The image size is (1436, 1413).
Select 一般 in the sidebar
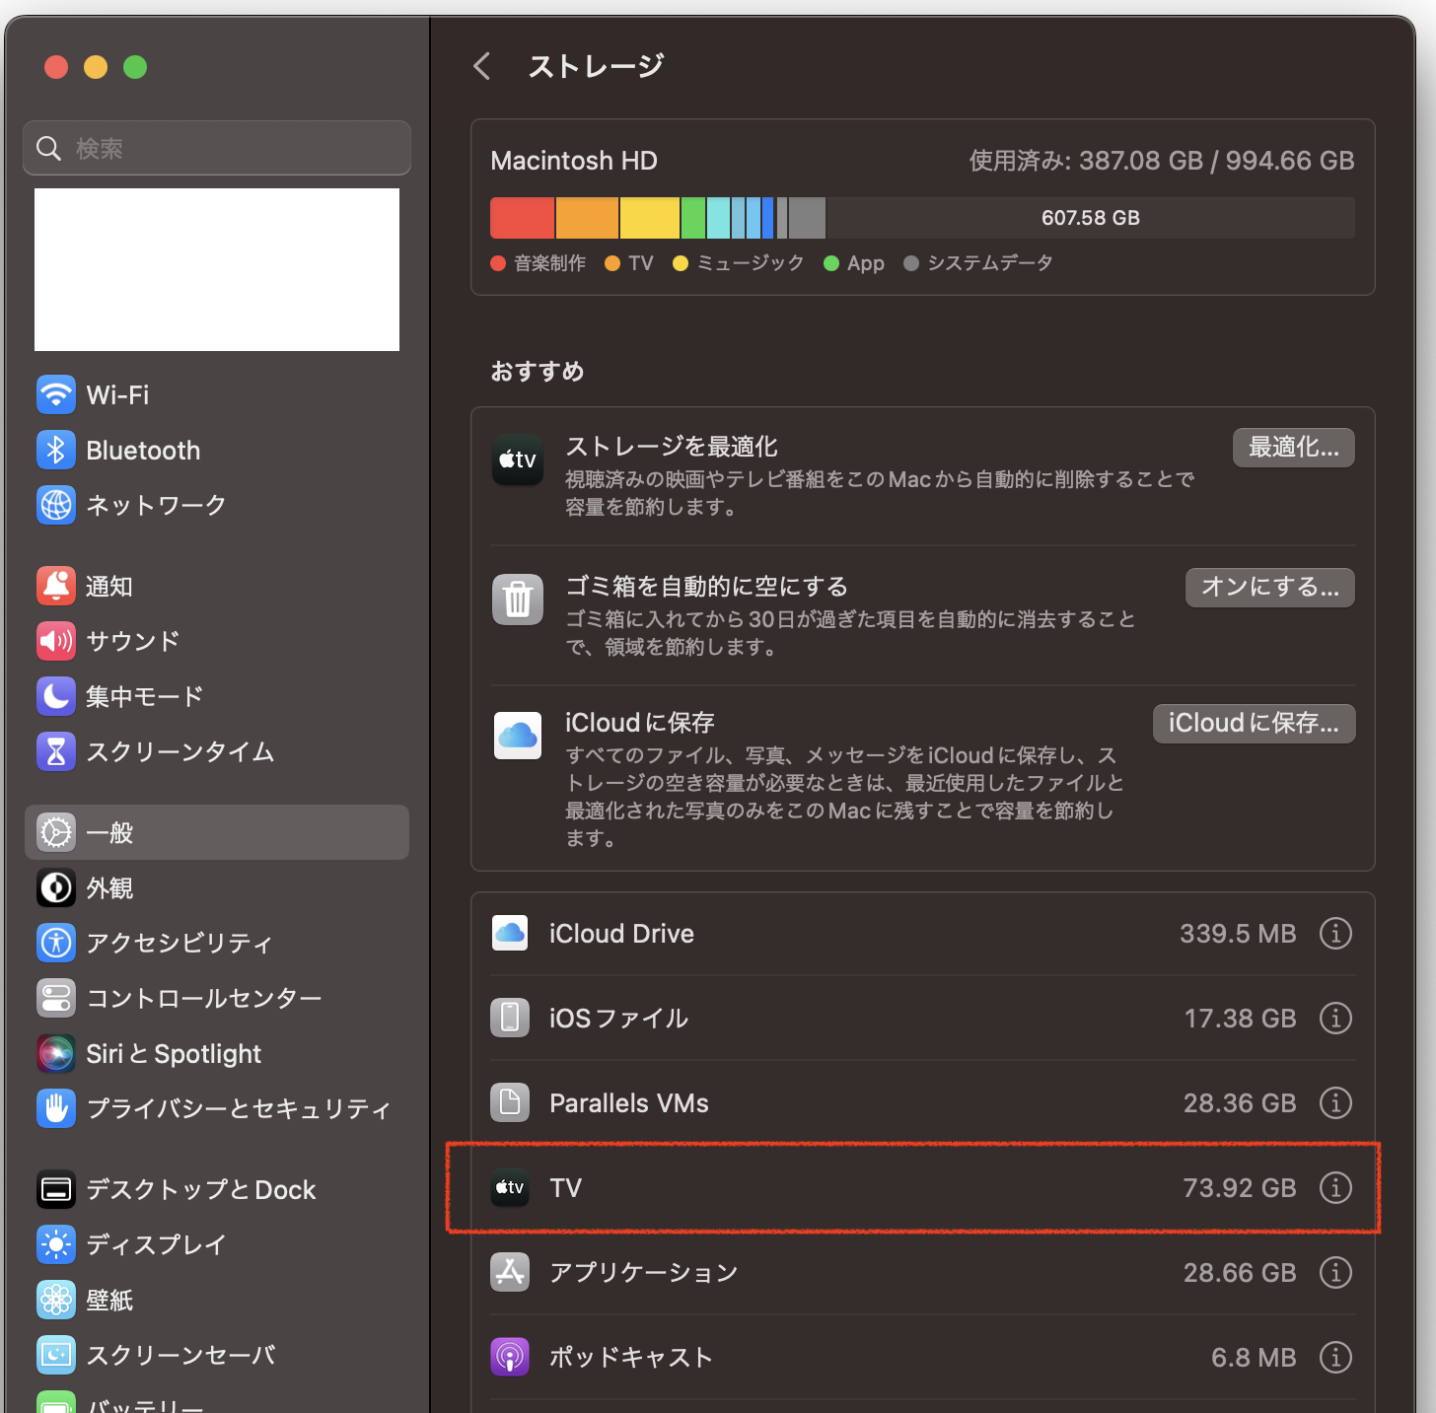217,832
